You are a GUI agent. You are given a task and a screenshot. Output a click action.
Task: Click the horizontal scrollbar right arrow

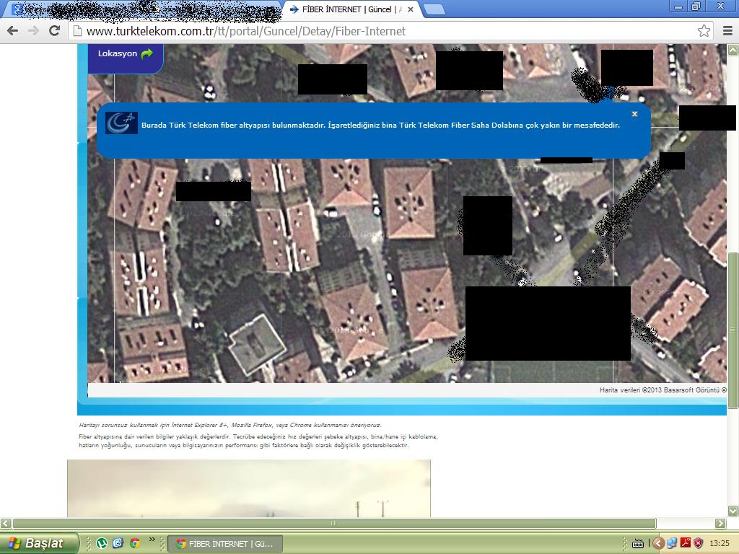(x=721, y=523)
